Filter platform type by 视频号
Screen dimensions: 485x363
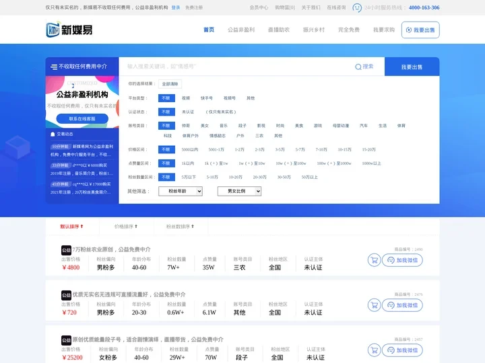[x=230, y=98]
